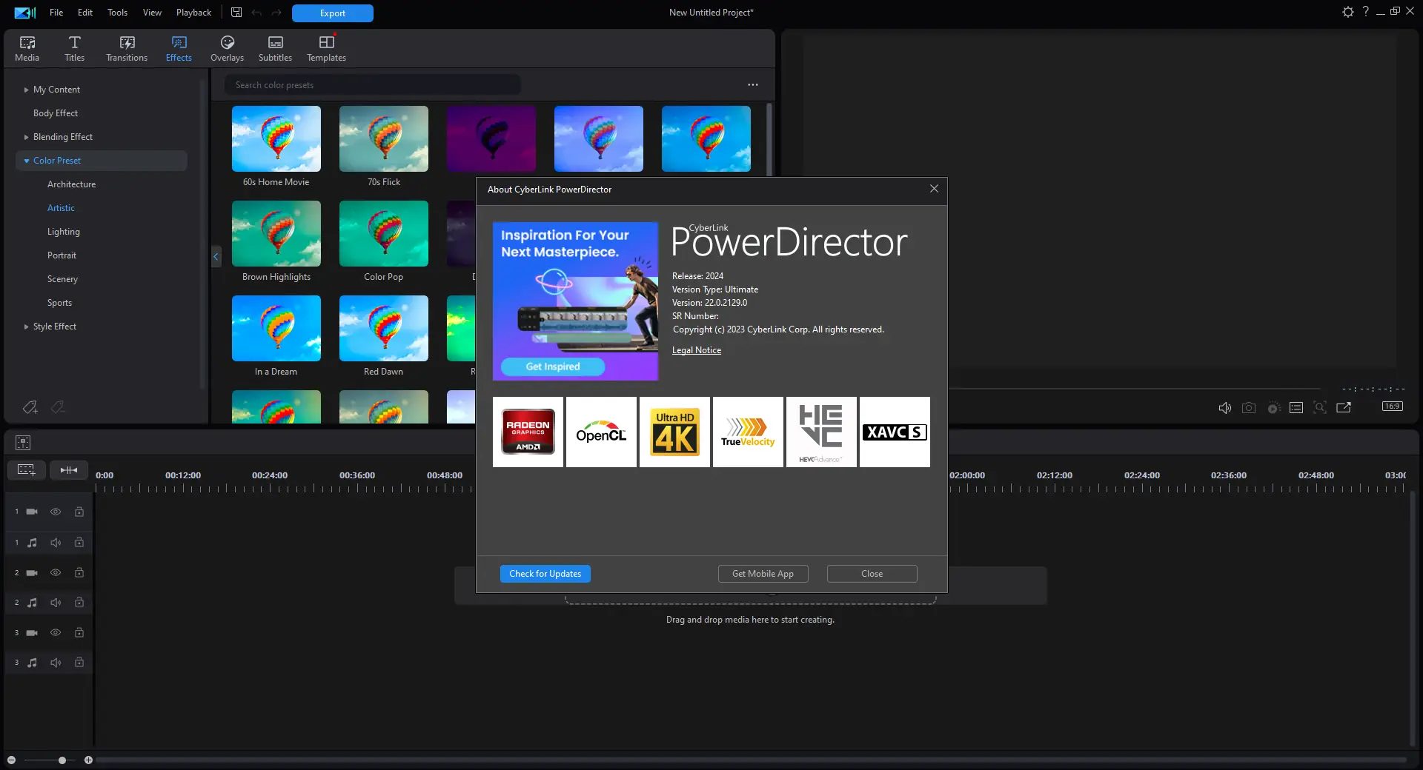Open the Titles room
Screen dimensions: 1423x770
coord(74,49)
